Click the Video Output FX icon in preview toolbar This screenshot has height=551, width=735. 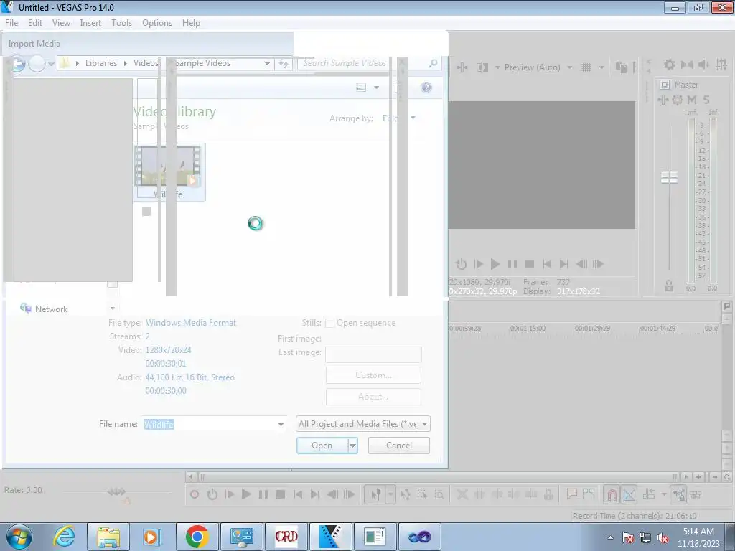(462, 67)
